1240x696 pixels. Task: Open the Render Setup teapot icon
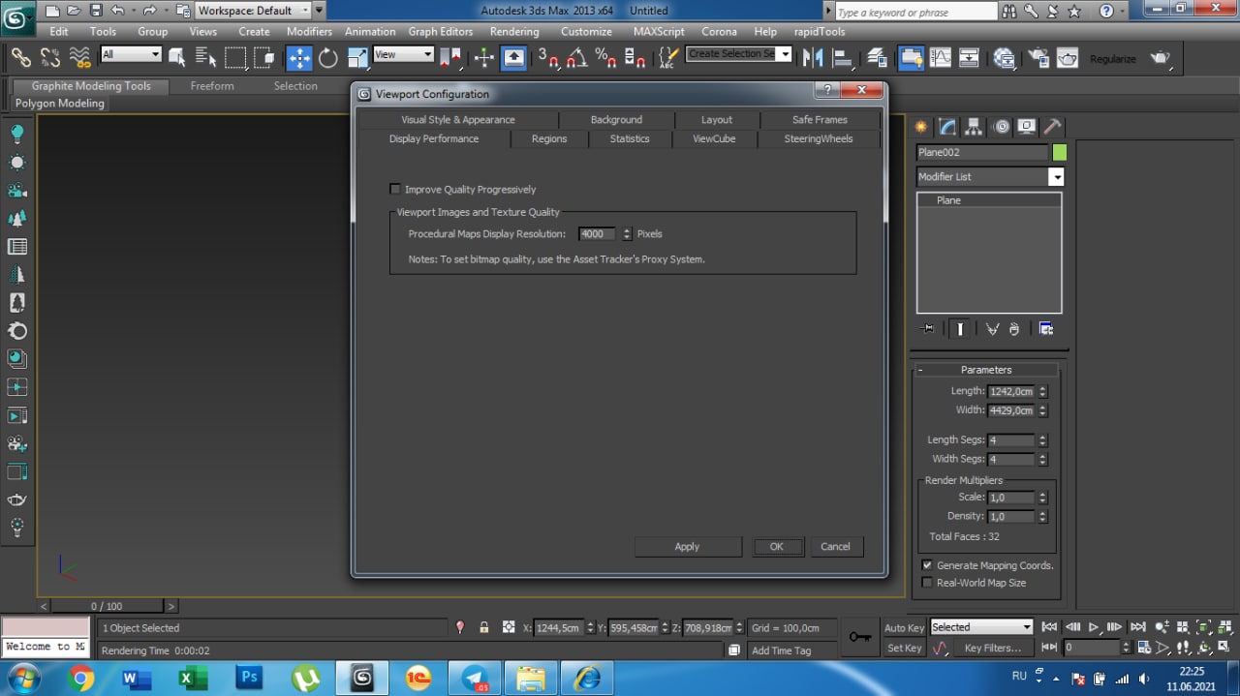click(1038, 58)
